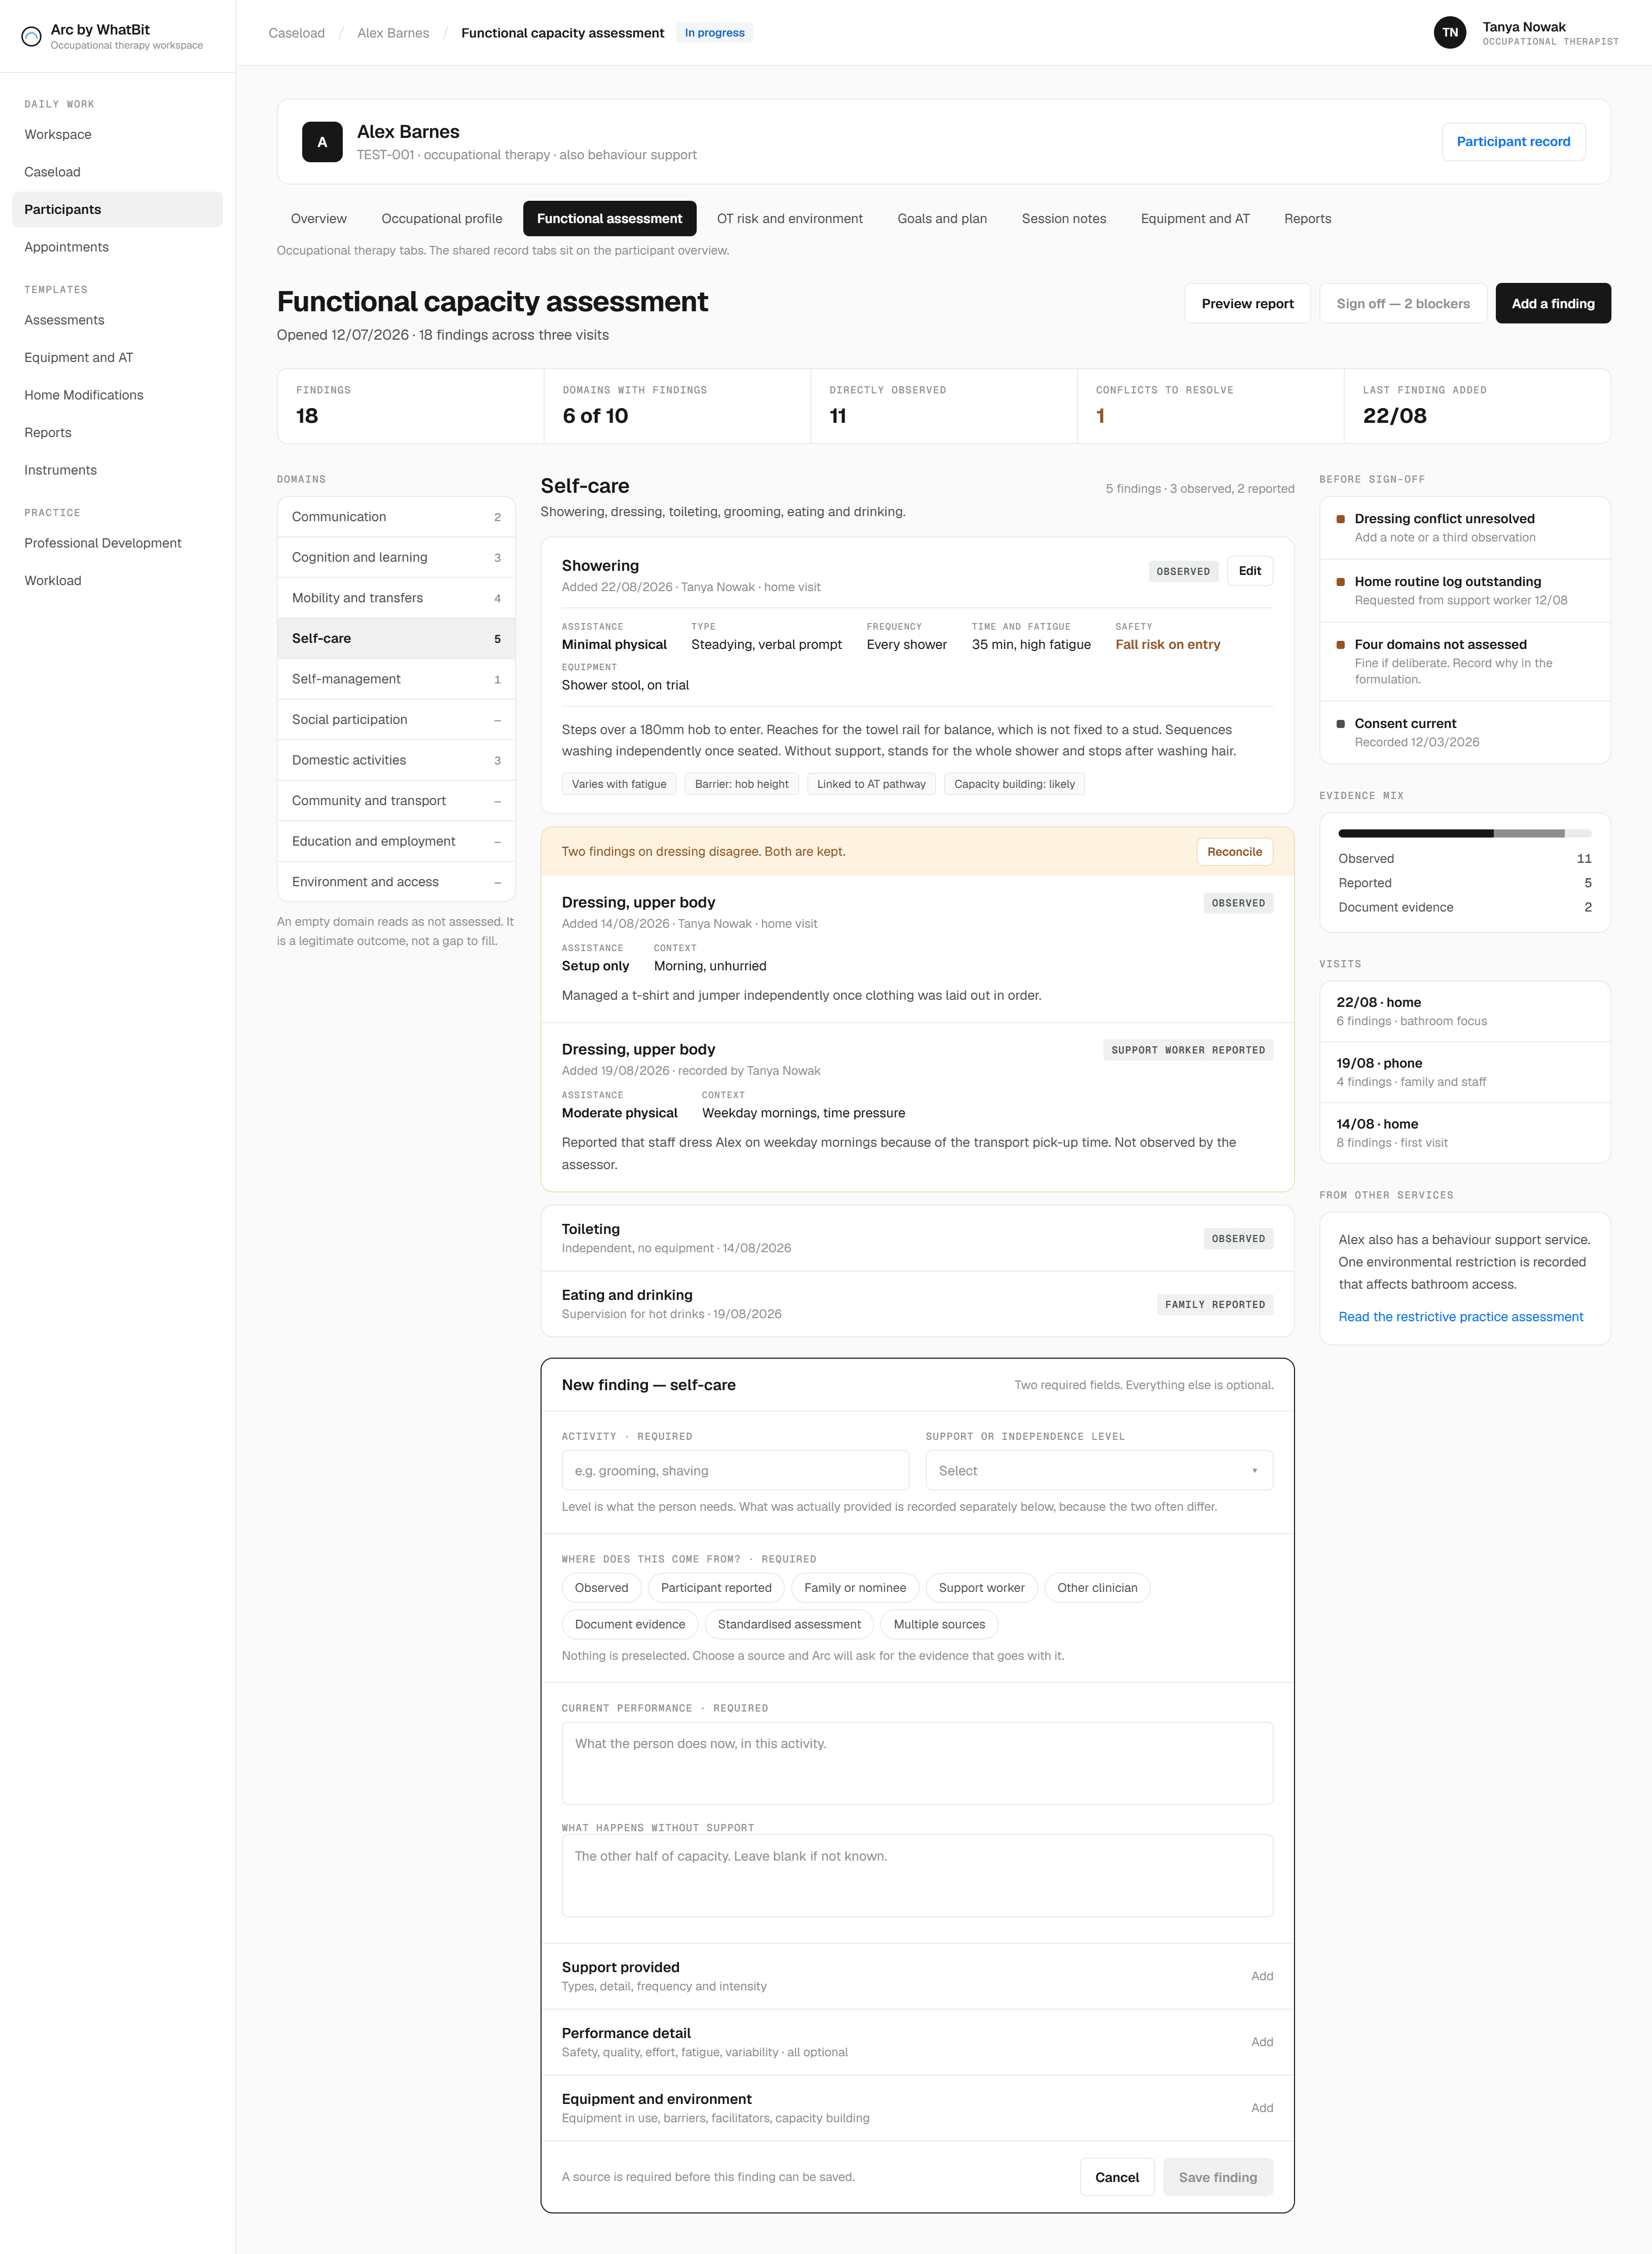Click the 'Current performance' text area

[917, 1763]
